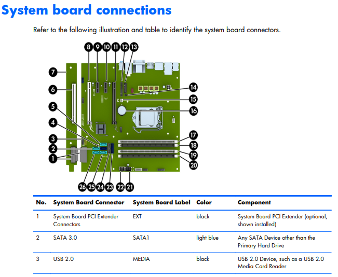Image resolution: width=338 pixels, height=277 pixels.
Task: Click the "USB 2.0" connector cell
Action: (63, 259)
